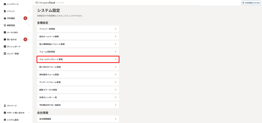Click the document icon beside イベント
Screen dimensions: 262x123
point(5,11)
